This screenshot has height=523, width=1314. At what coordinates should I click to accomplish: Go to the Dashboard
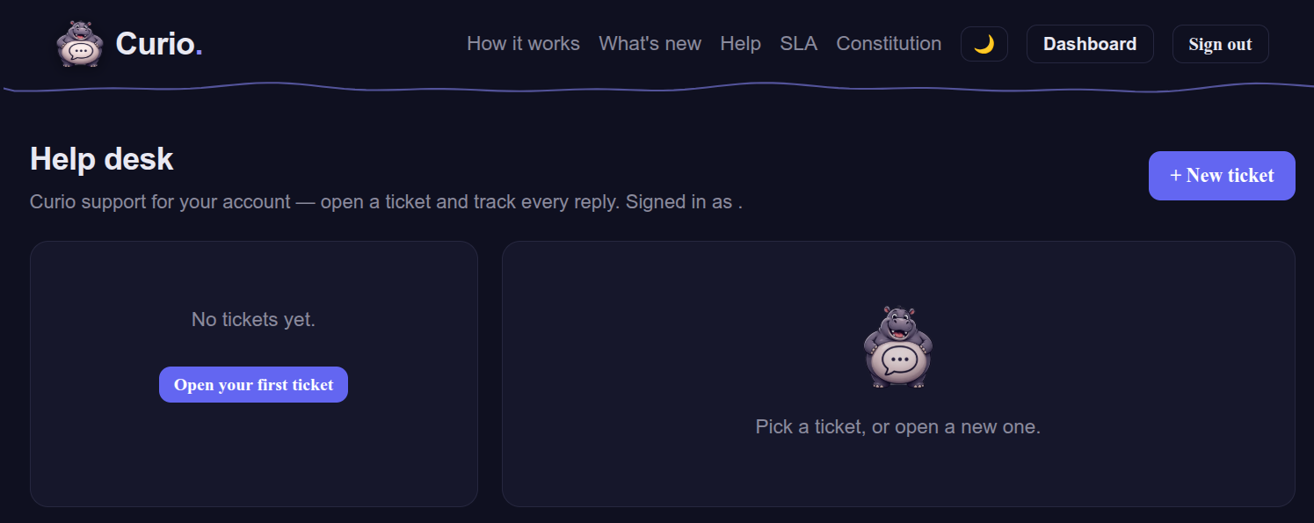pyautogui.click(x=1090, y=44)
